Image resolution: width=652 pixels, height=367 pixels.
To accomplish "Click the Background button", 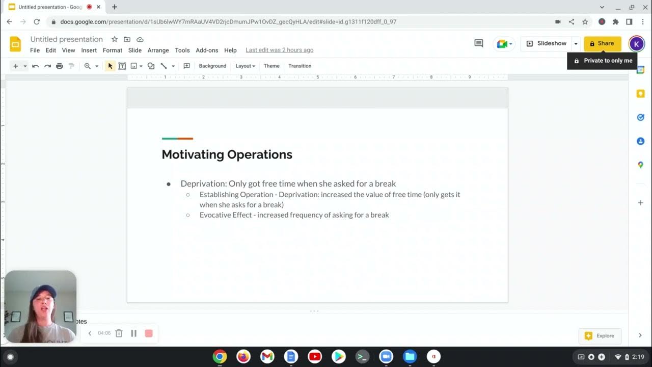I will click(x=212, y=66).
